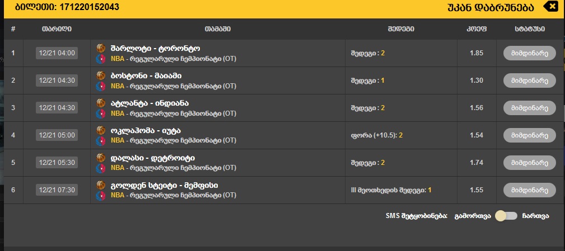Click the თამაში column header
Image resolution: width=565 pixels, height=251 pixels.
[x=218, y=29]
